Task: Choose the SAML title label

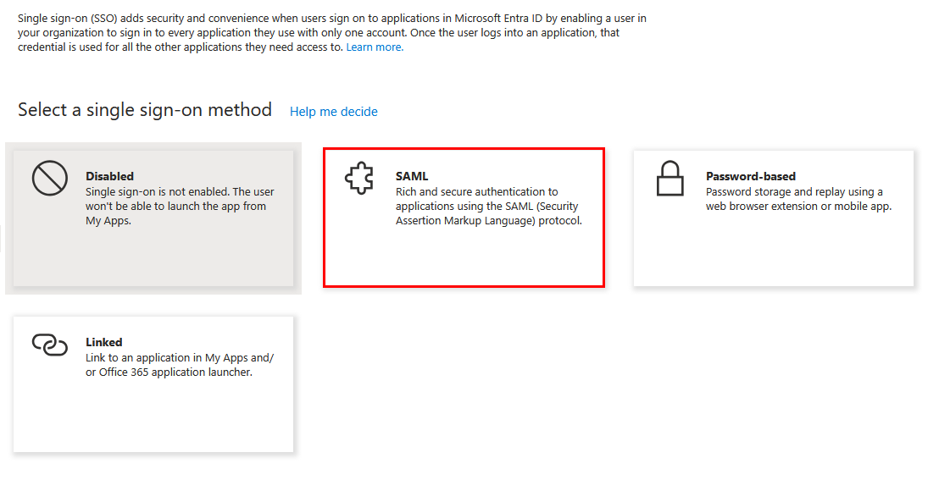Action: click(x=412, y=176)
